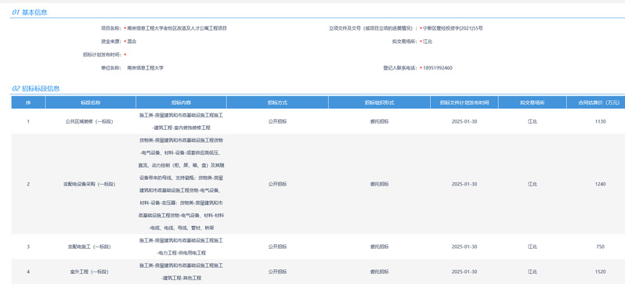Viewport: 625px width, 288px height.
Task: Click the '招标方式' column header
Action: (x=277, y=103)
